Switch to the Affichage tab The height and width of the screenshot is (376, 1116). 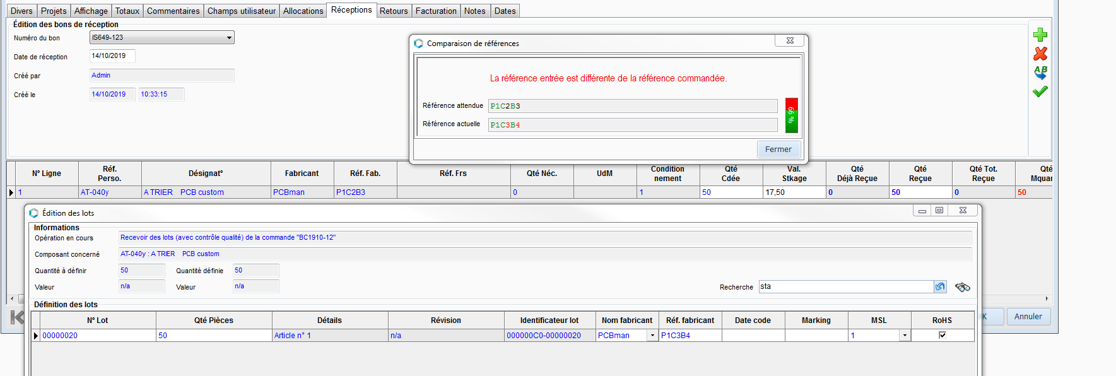(x=91, y=11)
